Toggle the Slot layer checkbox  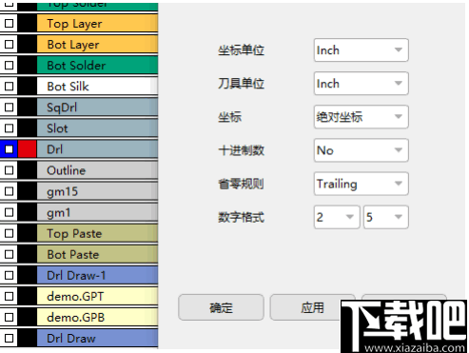[x=9, y=128]
